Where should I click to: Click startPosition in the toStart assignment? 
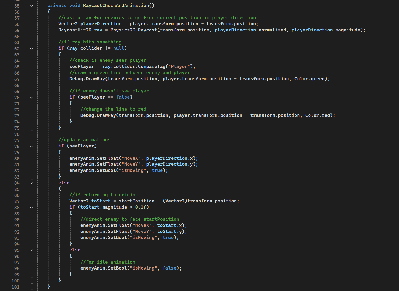[x=136, y=201]
